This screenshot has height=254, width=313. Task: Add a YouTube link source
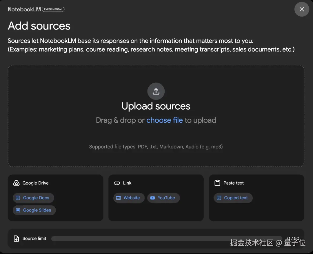pos(163,198)
